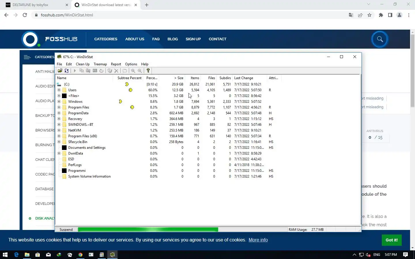Open the notification center icon

pyautogui.click(x=405, y=255)
